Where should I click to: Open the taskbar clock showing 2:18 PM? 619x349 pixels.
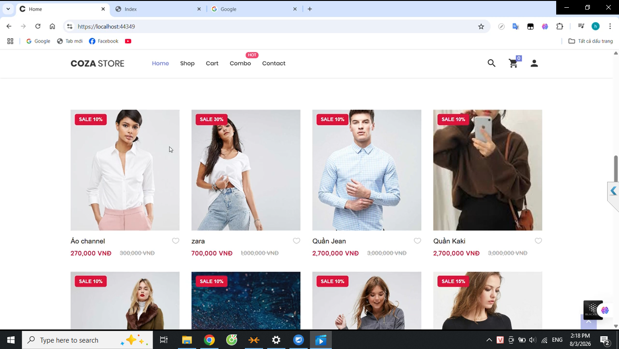point(580,340)
